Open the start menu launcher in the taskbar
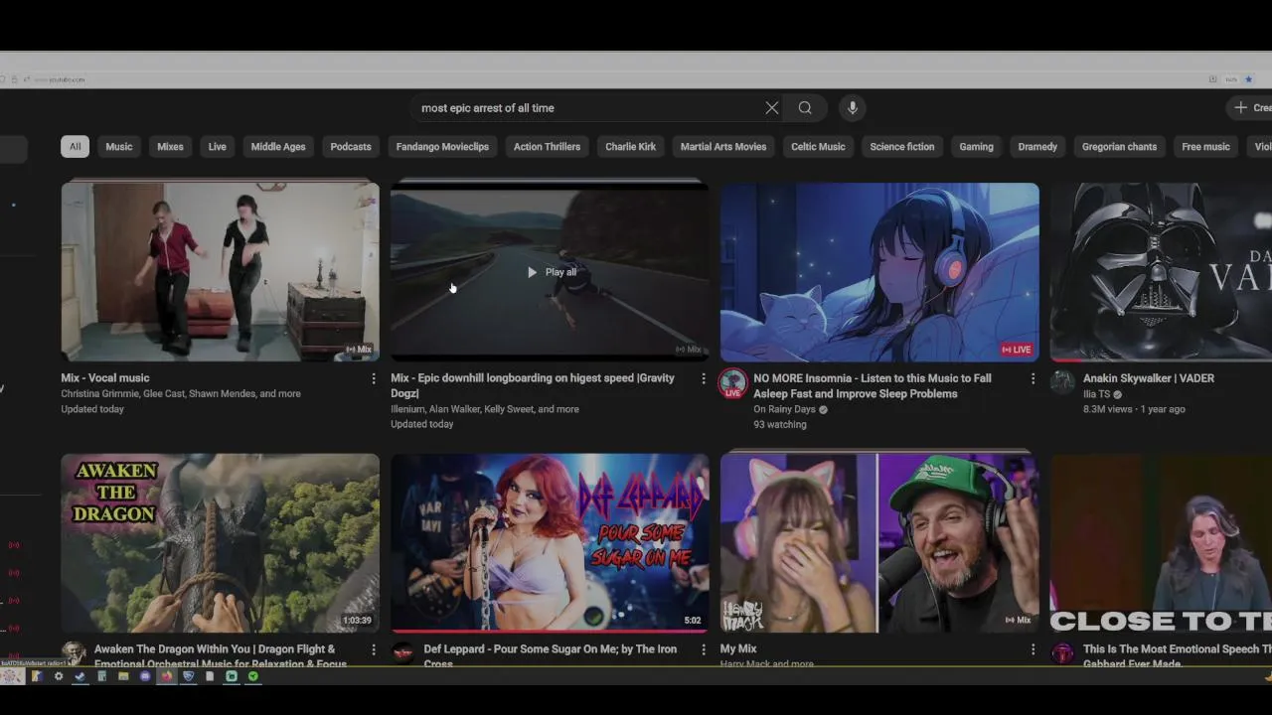1272x715 pixels. click(12, 676)
